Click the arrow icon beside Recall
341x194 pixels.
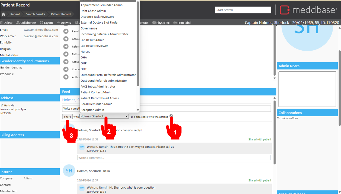pyautogui.click(x=66, y=31)
